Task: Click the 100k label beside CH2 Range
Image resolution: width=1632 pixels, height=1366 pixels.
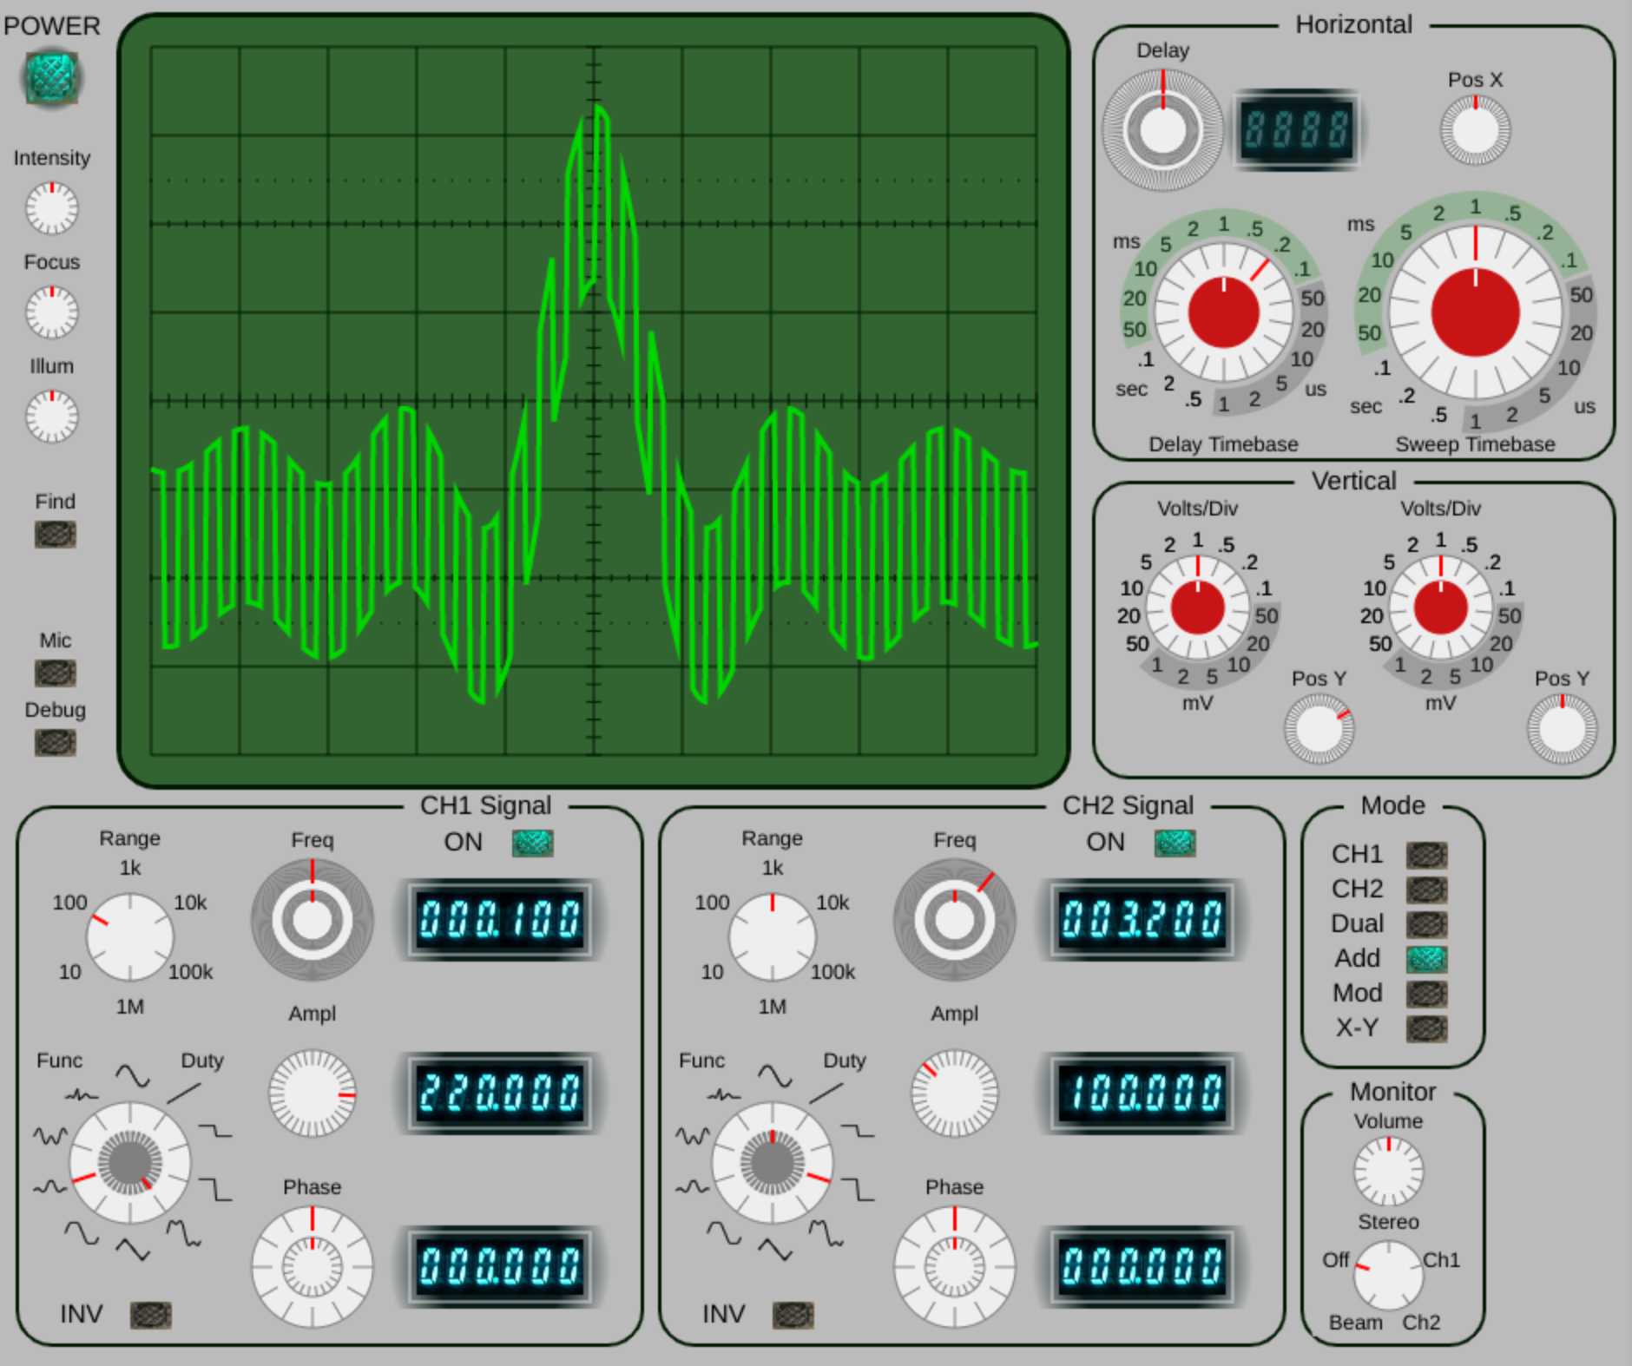Action: pyautogui.click(x=833, y=972)
